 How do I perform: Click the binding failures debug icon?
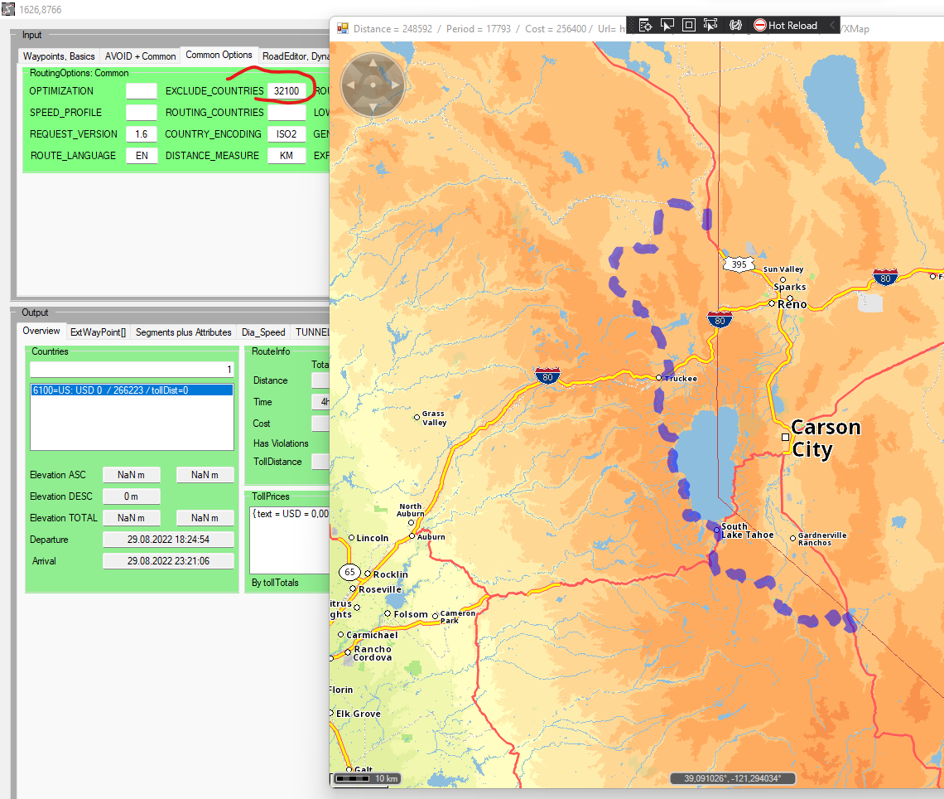734,26
